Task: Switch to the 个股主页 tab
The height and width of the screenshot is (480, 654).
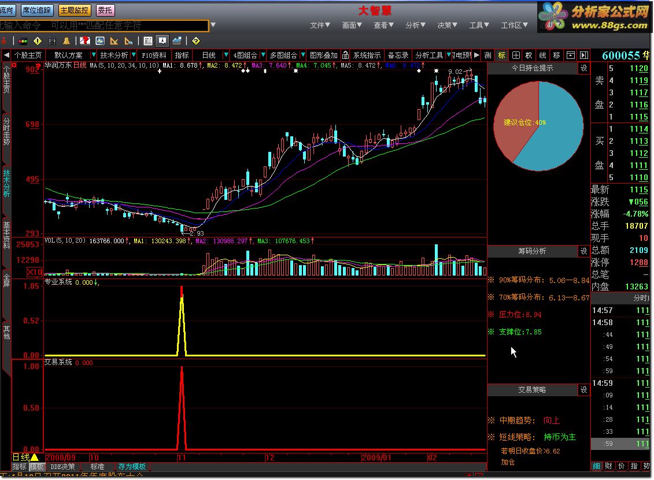Action: (x=28, y=55)
